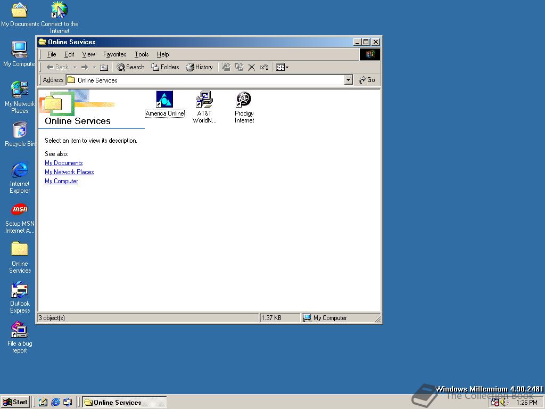Click the Windows logo throbber
This screenshot has width=545, height=409.
(369, 54)
